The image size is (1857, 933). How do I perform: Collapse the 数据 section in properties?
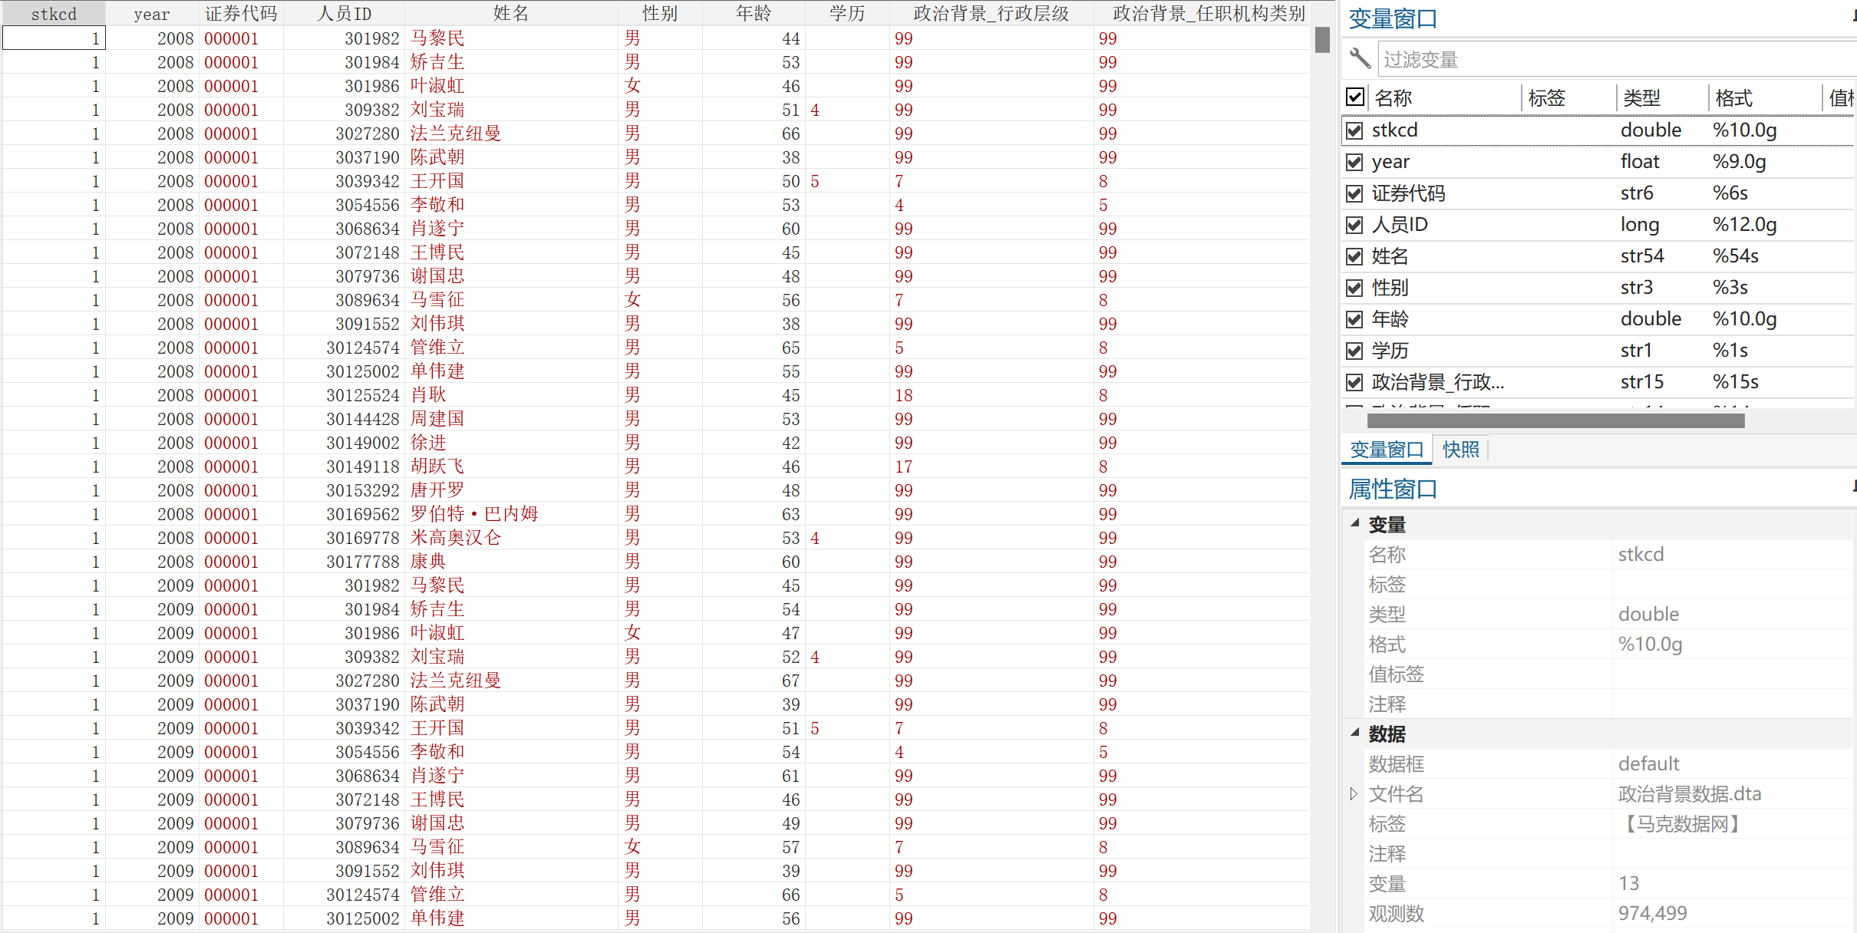tap(1355, 734)
